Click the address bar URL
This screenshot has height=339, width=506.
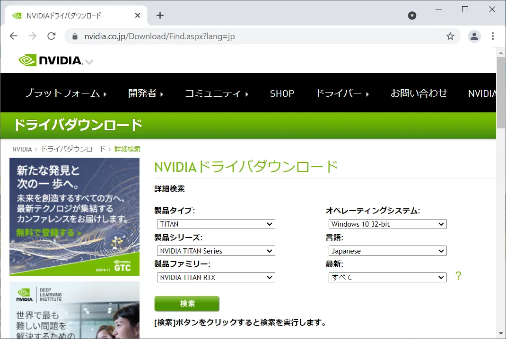[159, 36]
